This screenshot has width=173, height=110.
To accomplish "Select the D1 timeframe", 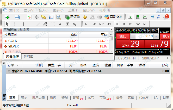I will 131,24.
